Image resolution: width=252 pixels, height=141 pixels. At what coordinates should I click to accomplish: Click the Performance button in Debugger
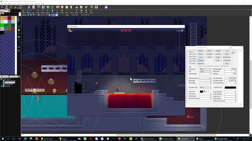[227, 57]
